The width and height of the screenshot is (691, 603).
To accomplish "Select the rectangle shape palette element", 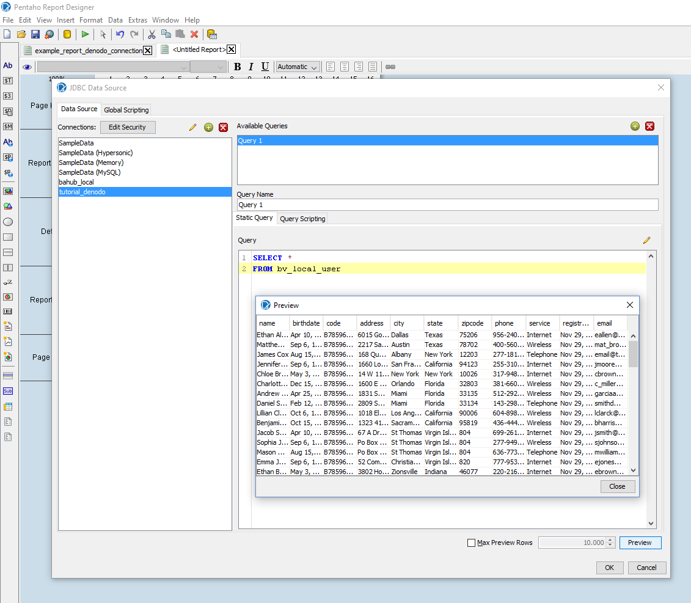I will tap(8, 237).
